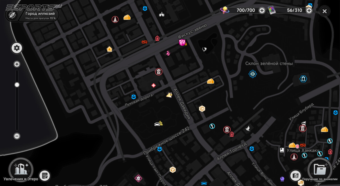
Task: Select pink checkered flag race marker on Фискус-авеню
Action: [182, 43]
